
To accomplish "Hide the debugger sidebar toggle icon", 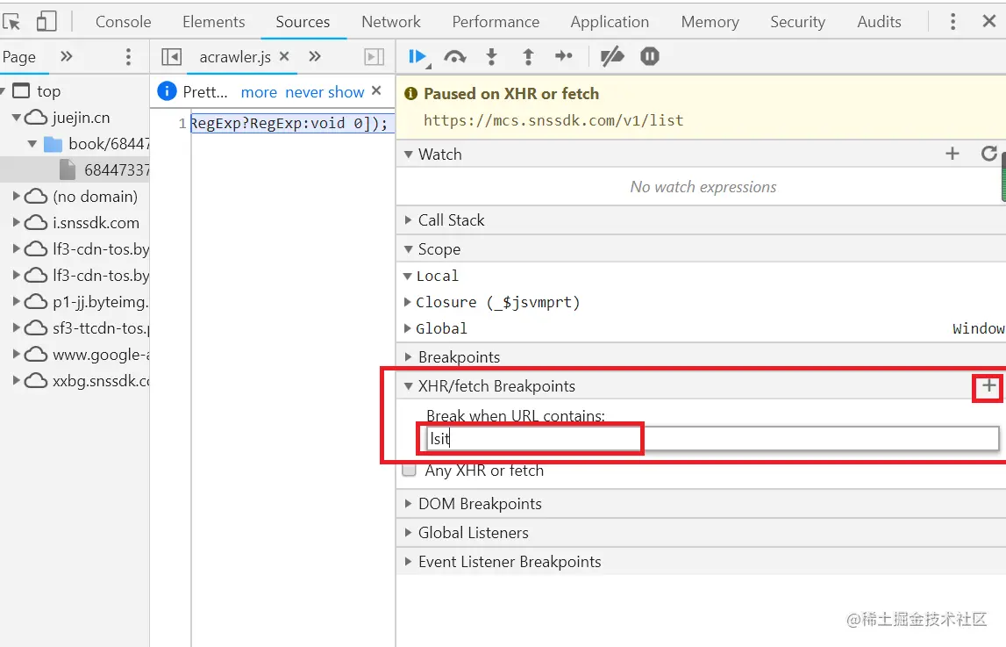I will click(x=374, y=56).
